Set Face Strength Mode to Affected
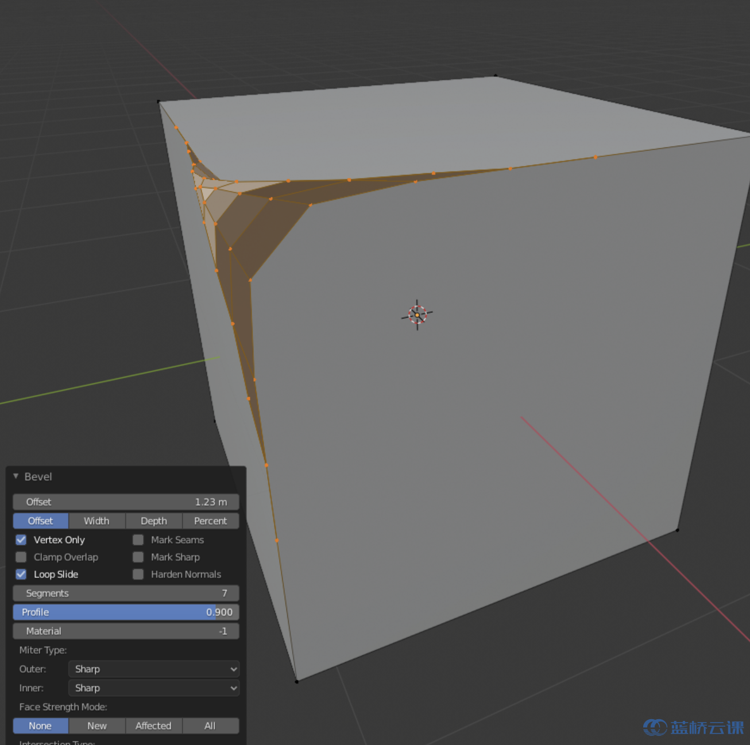 pyautogui.click(x=153, y=725)
